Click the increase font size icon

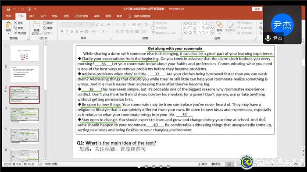tap(97, 25)
